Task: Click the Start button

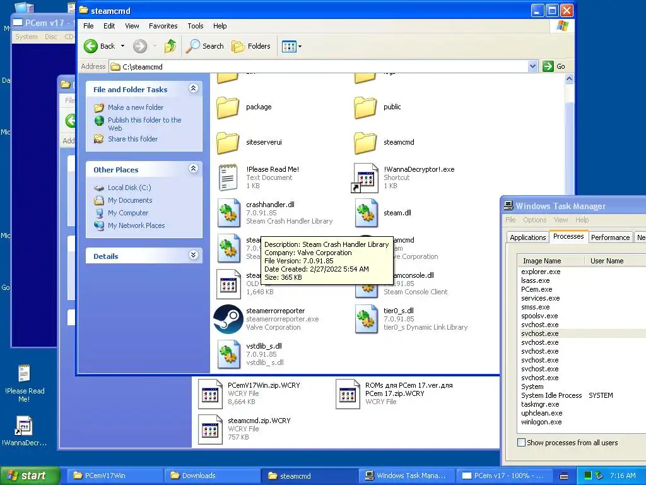Action: 30,476
